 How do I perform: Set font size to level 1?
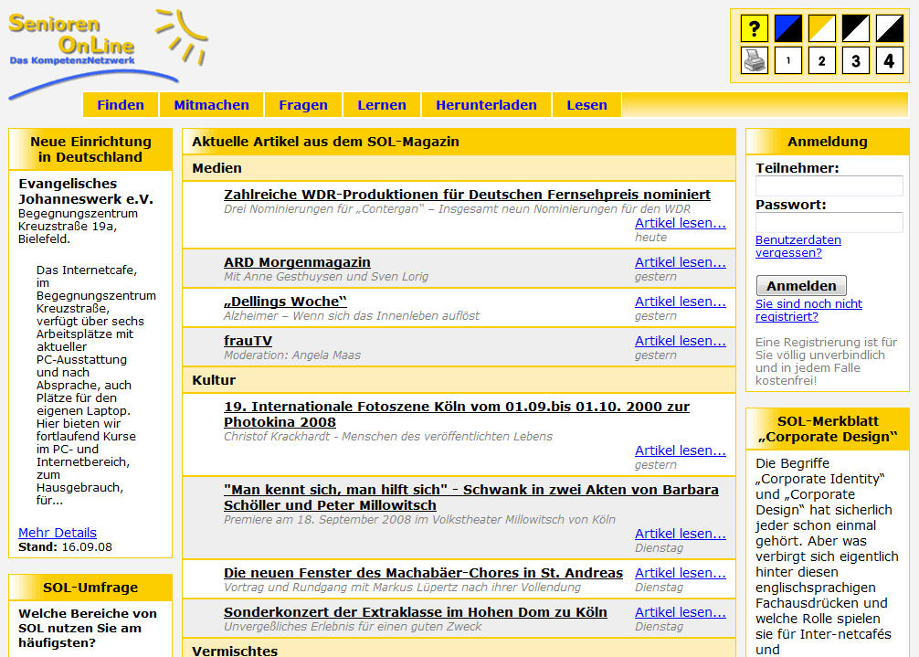787,59
